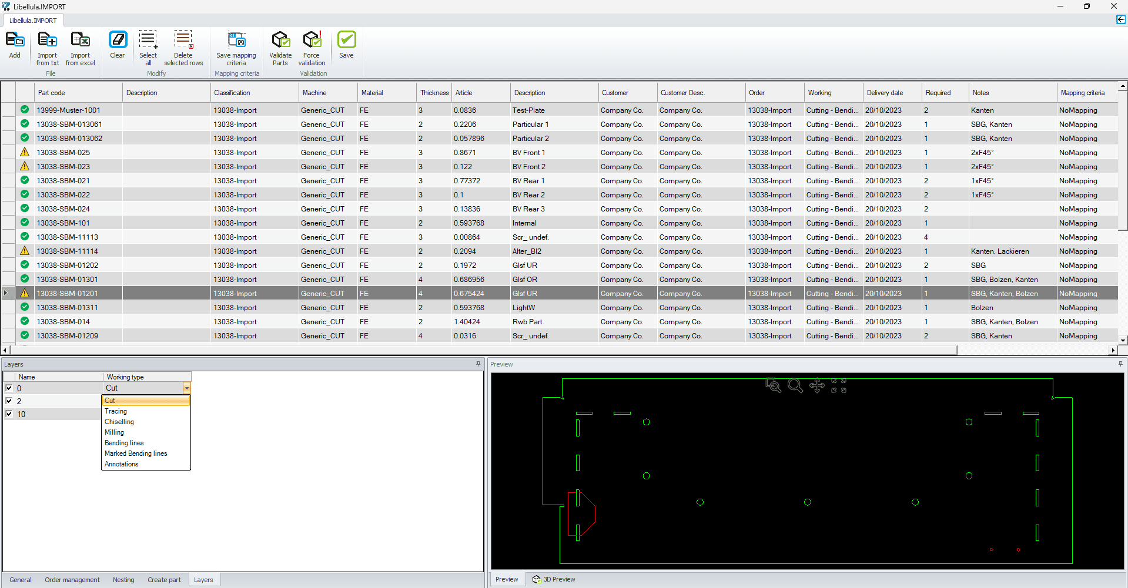Pick Milling in the working type list
Screen dimensions: 1128x588
pos(114,432)
